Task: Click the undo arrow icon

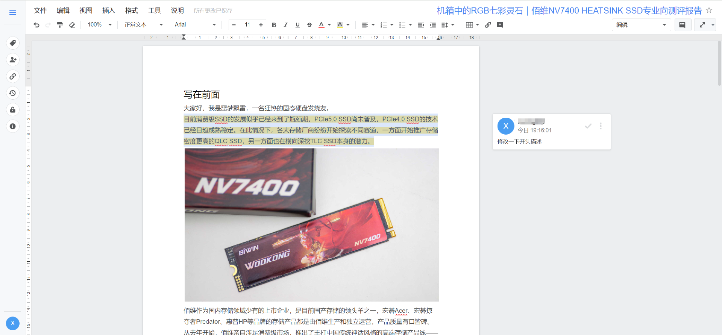Action: (36, 25)
